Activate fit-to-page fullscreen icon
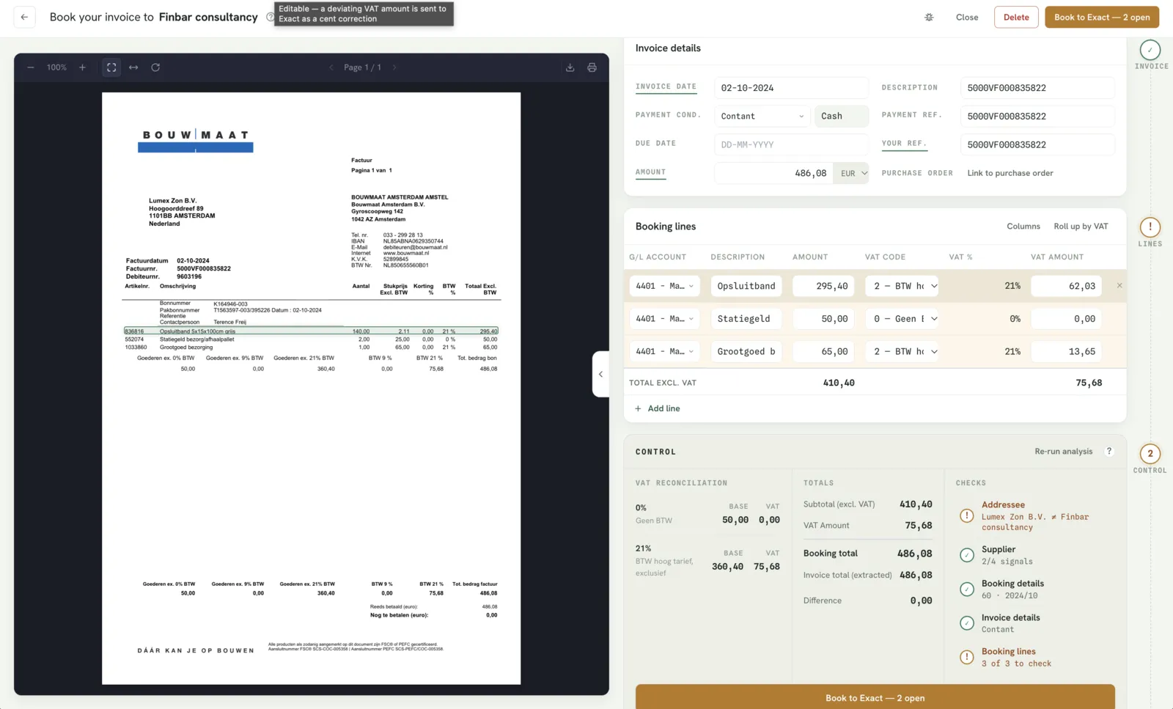Screen dimensions: 1173x709 [111, 67]
